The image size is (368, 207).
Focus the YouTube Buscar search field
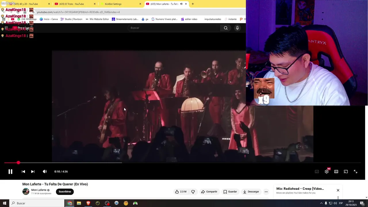(175, 28)
